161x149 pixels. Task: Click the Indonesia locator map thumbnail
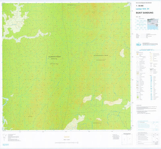[x=153, y=24]
